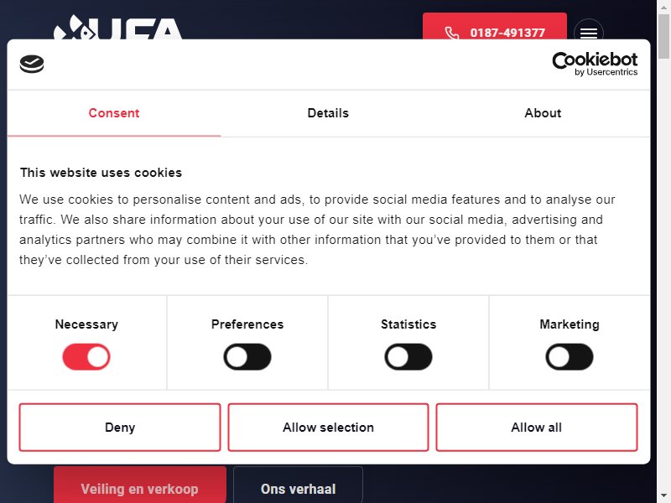Enable the Statistics cookies toggle

[408, 357]
